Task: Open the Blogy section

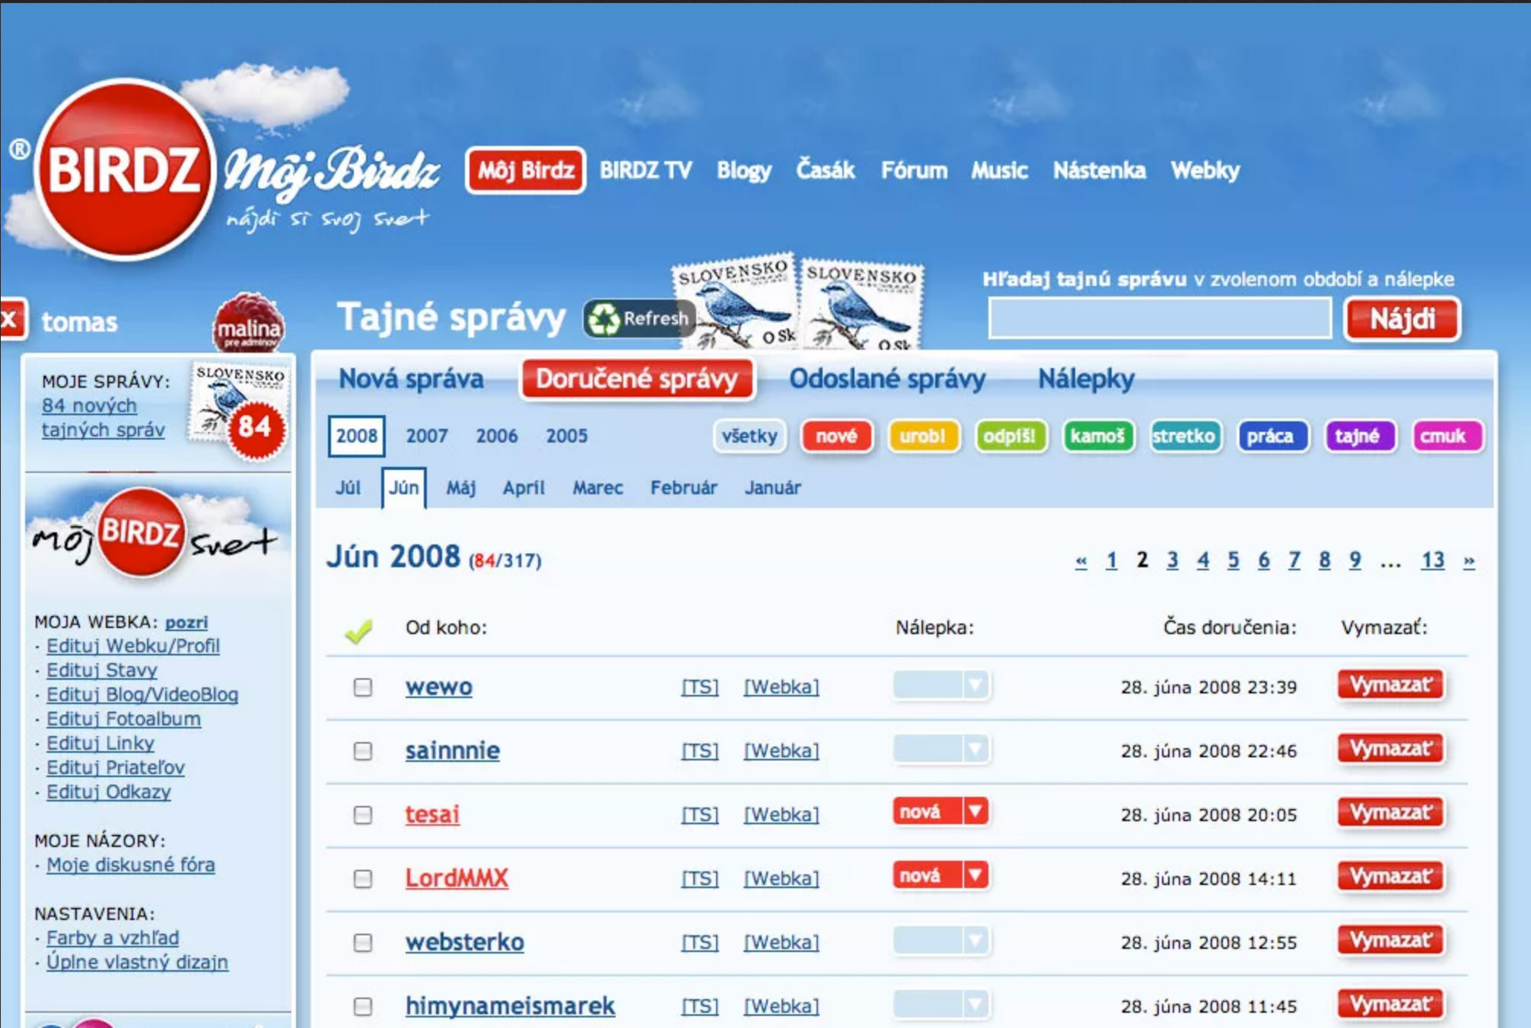Action: (x=744, y=171)
